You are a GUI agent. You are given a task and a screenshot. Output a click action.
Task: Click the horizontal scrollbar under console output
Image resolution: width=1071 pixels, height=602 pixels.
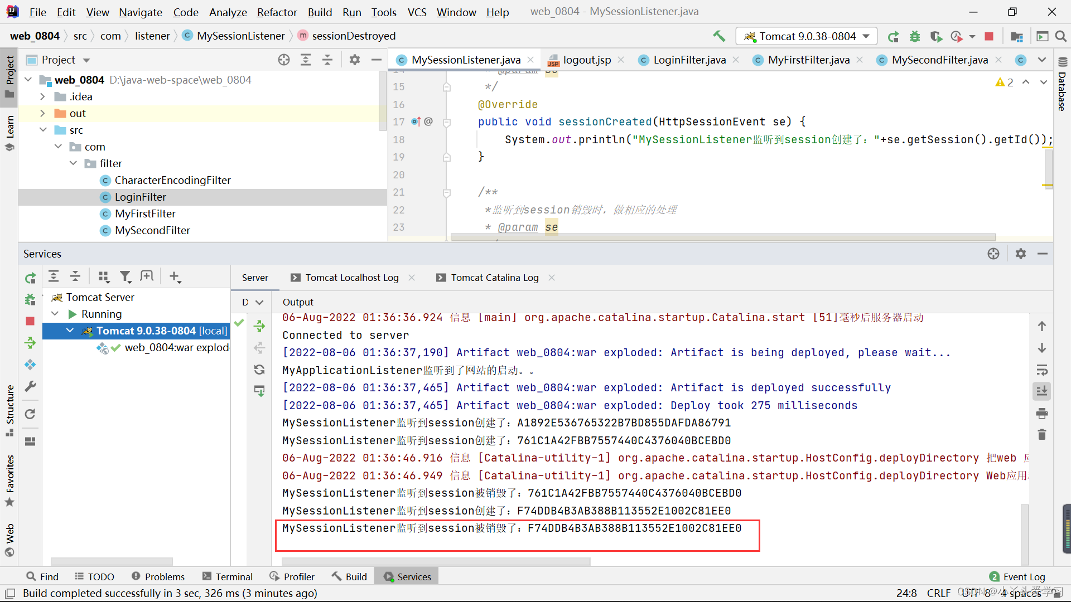coord(435,561)
